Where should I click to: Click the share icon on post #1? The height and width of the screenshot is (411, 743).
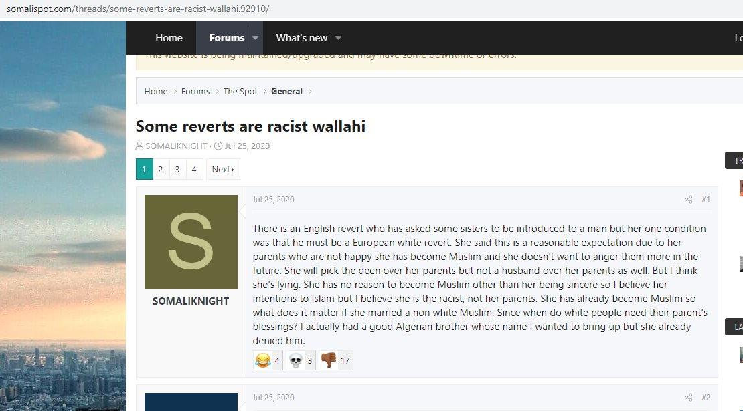[x=689, y=200]
